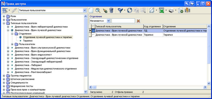Image resolution: width=212 pixels, height=99 pixels.
Task: Open the printer dropdown arrow
Action: coord(176,10)
